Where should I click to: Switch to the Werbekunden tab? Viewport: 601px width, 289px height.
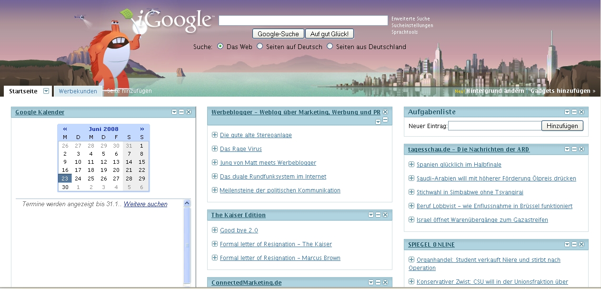tap(78, 91)
